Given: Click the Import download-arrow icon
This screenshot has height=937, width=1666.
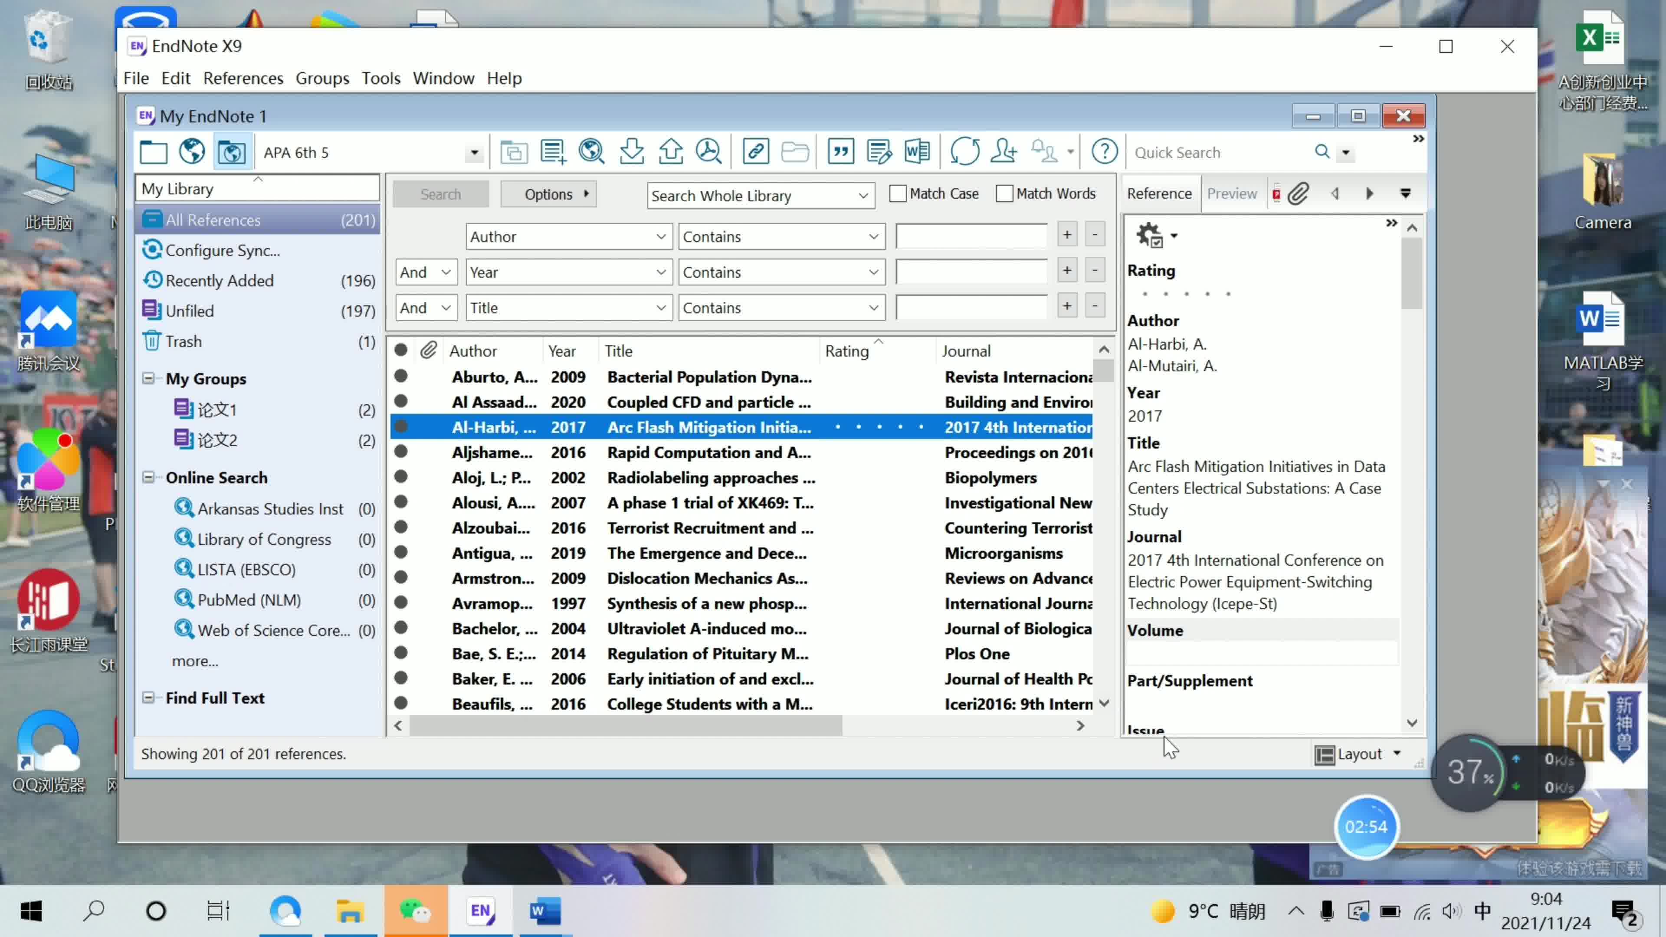Looking at the screenshot, I should [631, 152].
